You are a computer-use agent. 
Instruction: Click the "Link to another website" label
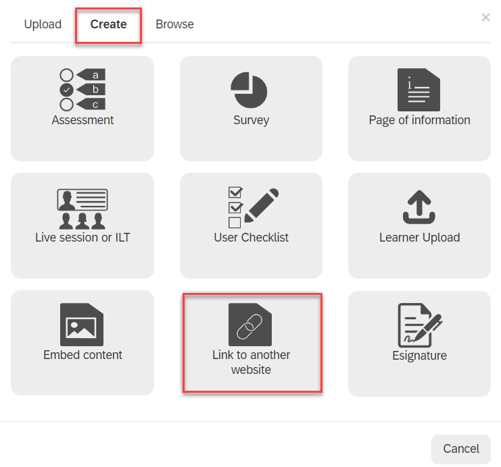click(251, 362)
